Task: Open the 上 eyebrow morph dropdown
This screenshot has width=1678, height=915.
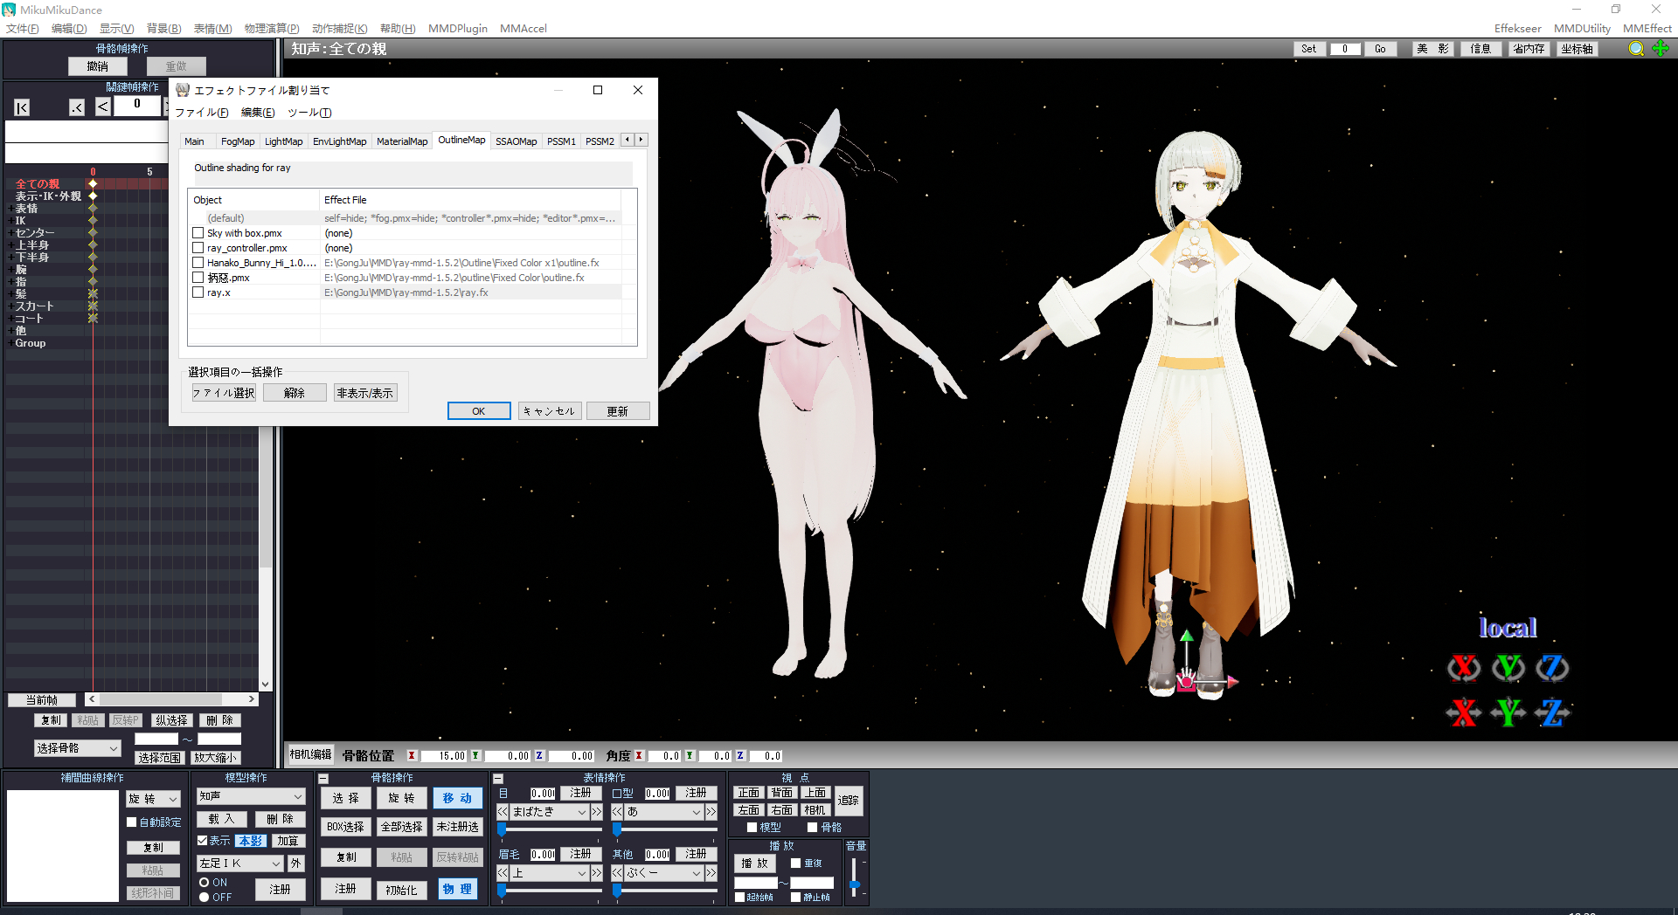Action: coord(550,873)
